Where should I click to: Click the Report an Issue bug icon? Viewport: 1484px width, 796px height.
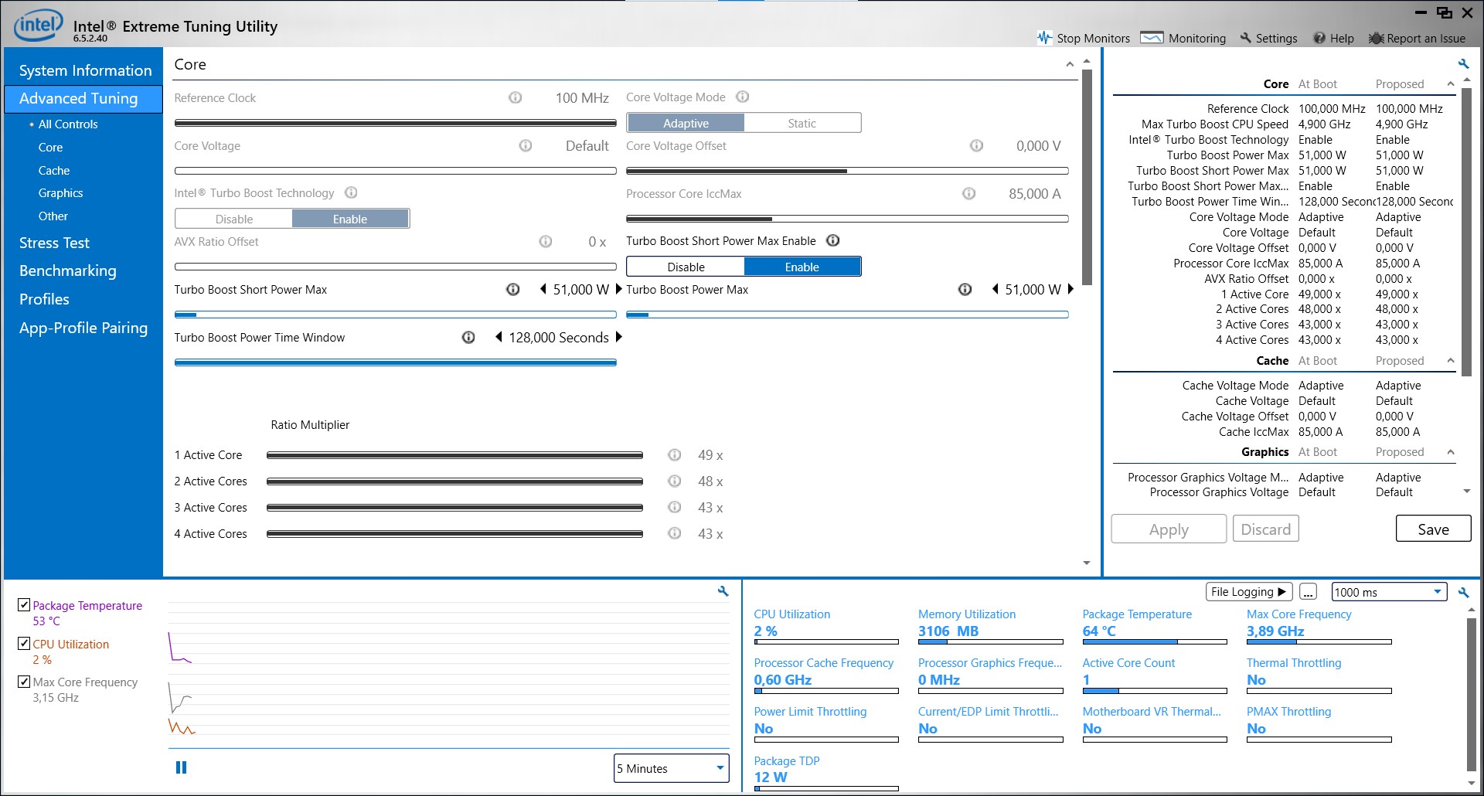pos(1376,38)
